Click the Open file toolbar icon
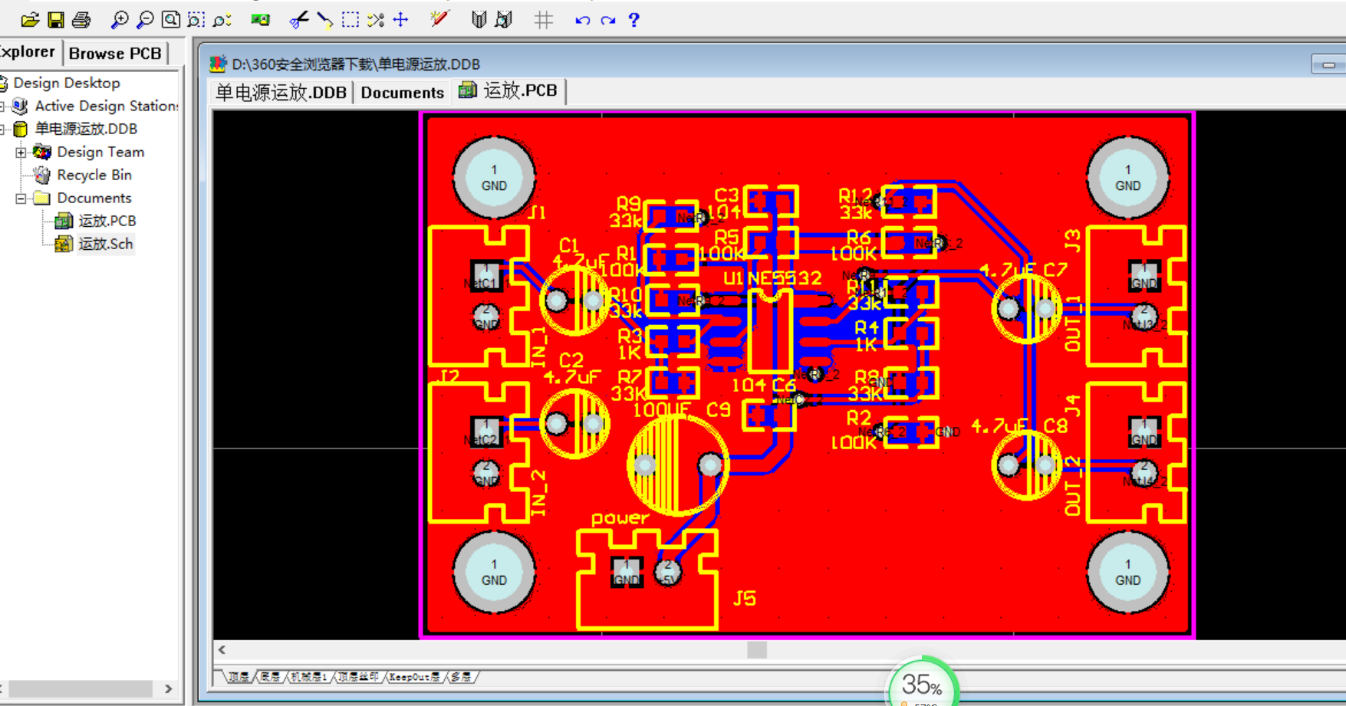This screenshot has height=706, width=1346. (x=30, y=20)
